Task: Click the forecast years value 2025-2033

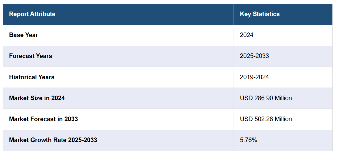Action: tap(254, 56)
